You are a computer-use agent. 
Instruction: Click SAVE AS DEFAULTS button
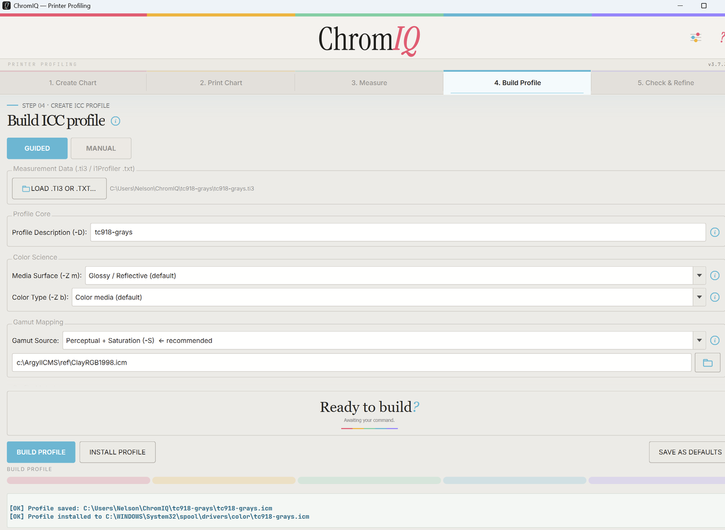688,452
